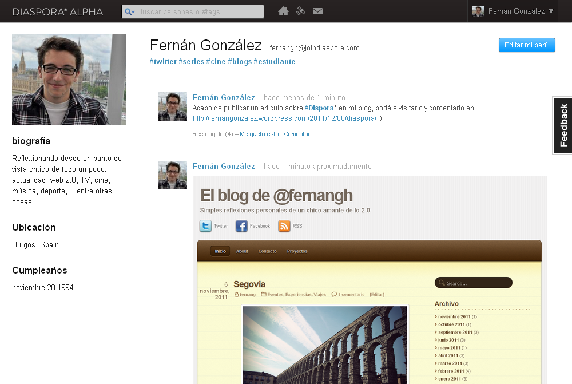Screen dimensions: 572x384
Task: Click the search magnifier icon
Action: point(129,11)
